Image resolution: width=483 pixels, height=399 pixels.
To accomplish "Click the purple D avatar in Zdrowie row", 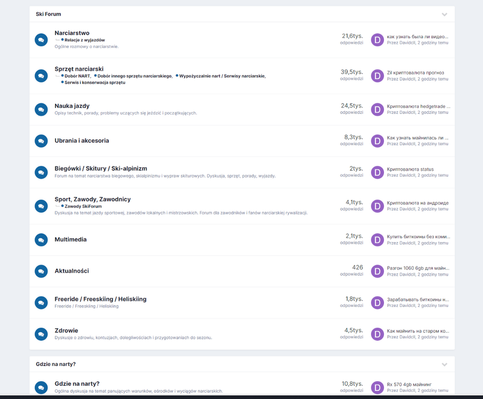I will 377,334.
